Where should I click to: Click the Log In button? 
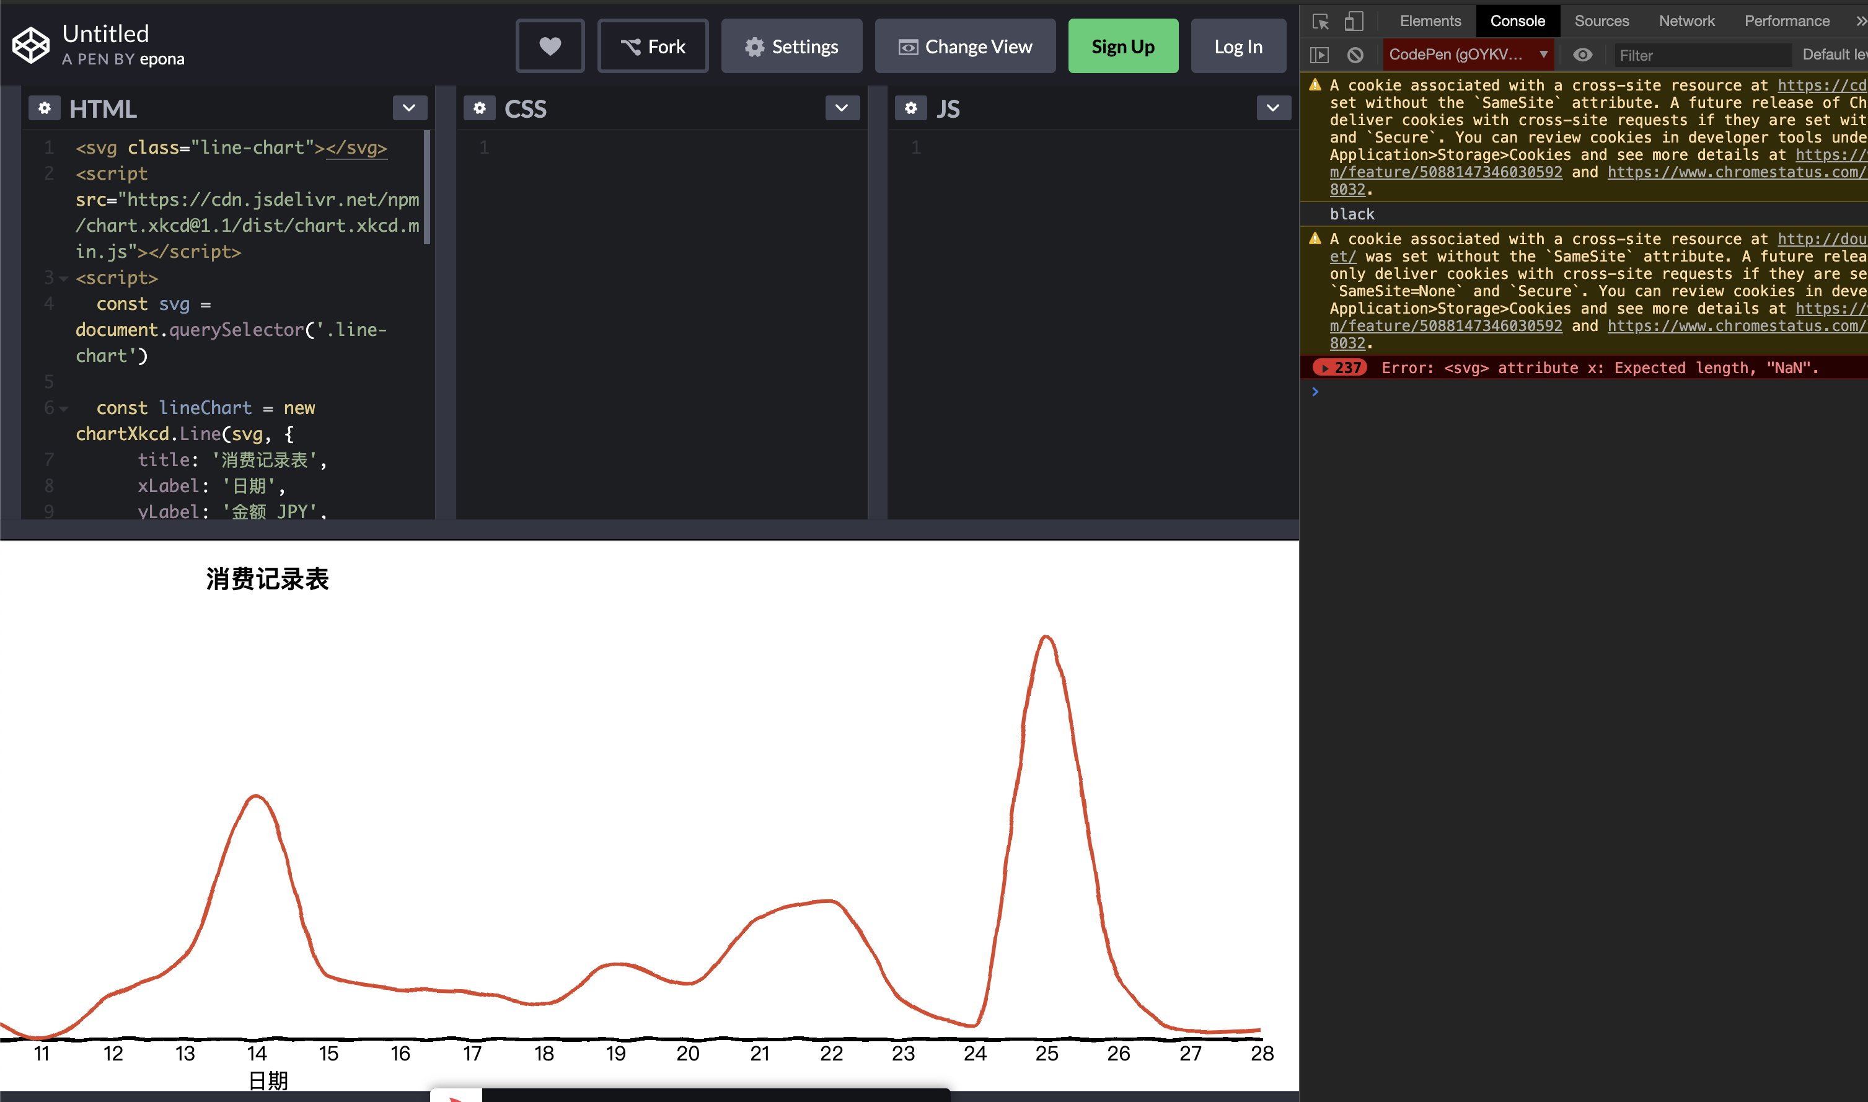coord(1238,46)
